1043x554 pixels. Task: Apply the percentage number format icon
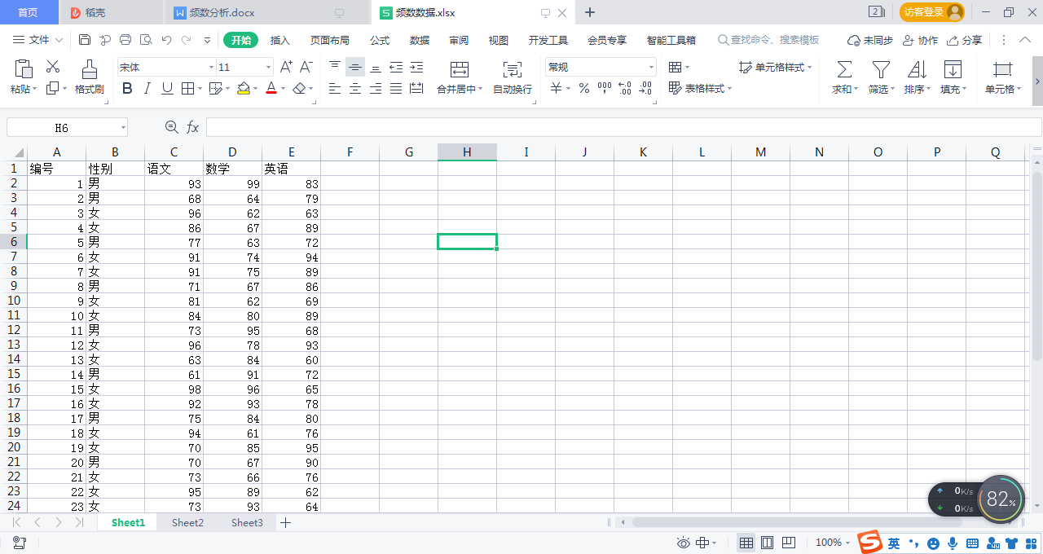click(583, 89)
